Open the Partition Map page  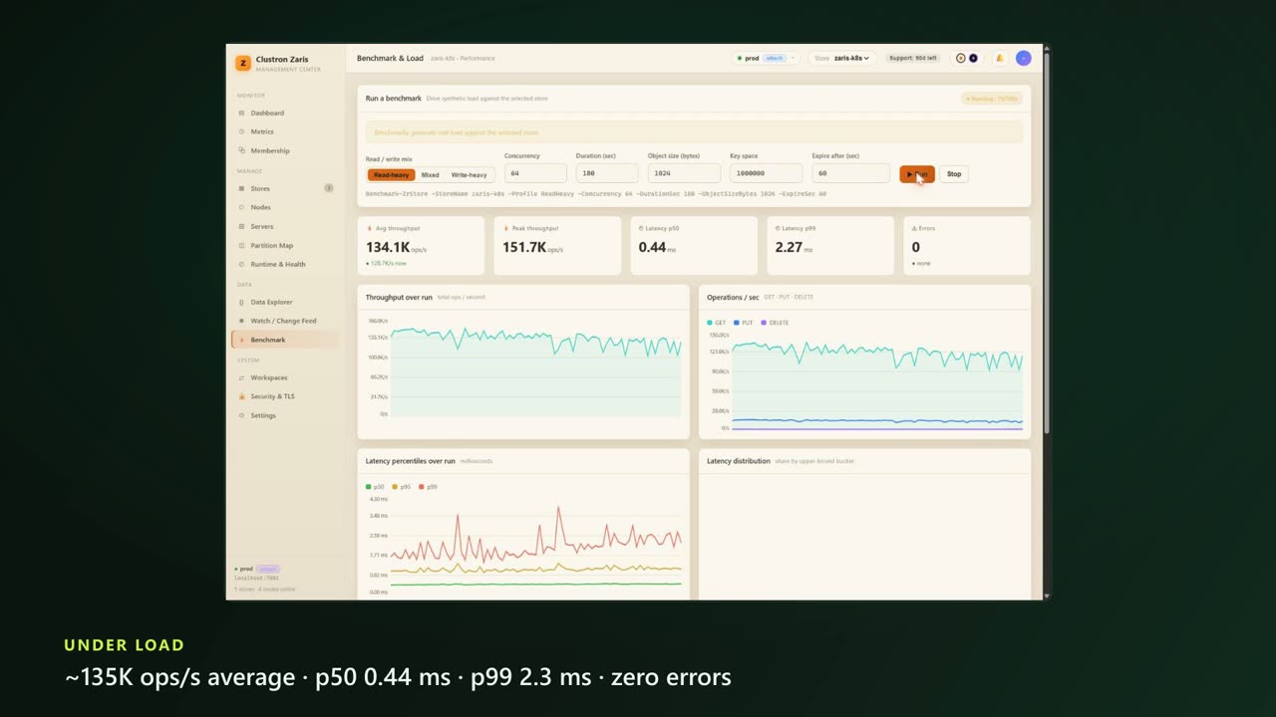[284, 245]
